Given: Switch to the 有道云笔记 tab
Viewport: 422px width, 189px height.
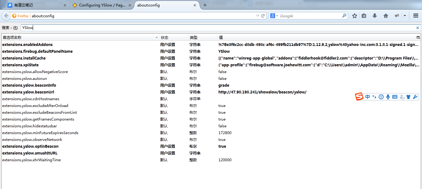Looking at the screenshot, I should point(37,5).
